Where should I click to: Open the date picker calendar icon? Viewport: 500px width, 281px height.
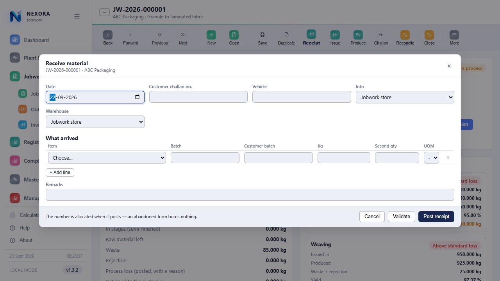(137, 97)
